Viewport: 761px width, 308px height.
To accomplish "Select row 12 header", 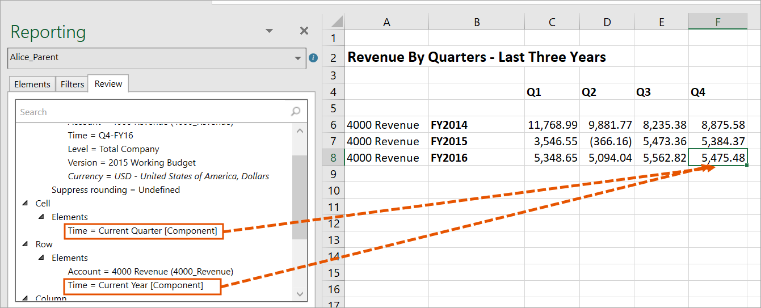I will [333, 223].
